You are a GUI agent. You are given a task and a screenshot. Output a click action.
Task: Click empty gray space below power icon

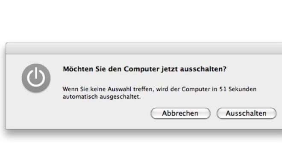[36, 110]
